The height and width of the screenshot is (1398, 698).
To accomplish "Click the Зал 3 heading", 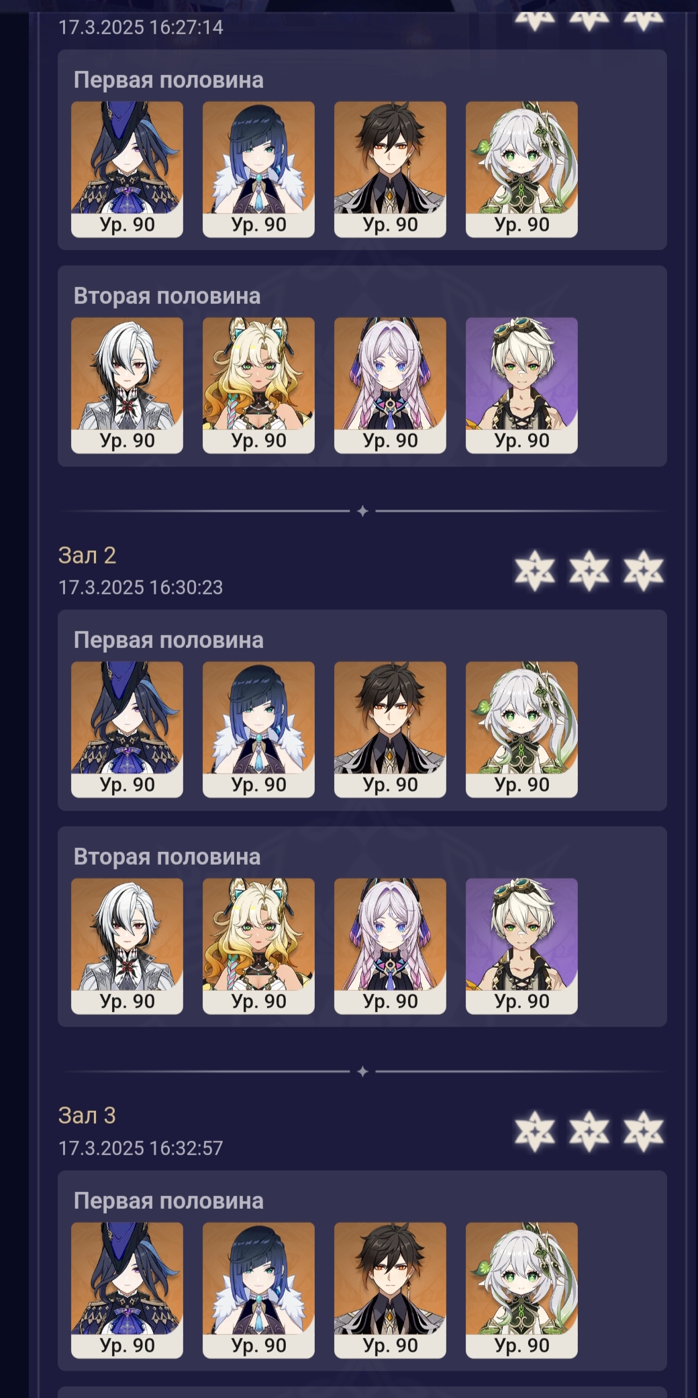I will click(x=87, y=1116).
